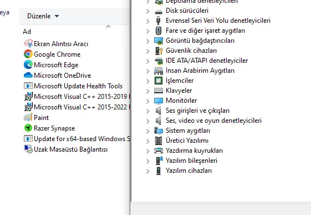Select the Microsoft Update Health Tools icon
The image size is (311, 215).
[28, 86]
